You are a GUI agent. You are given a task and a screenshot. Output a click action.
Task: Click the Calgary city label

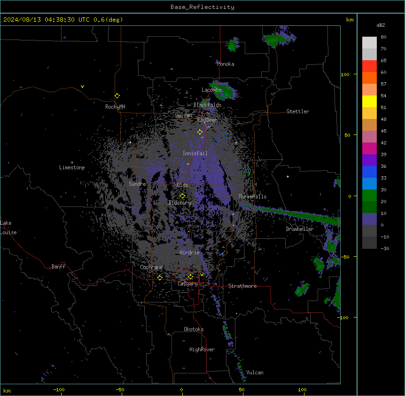tap(187, 284)
